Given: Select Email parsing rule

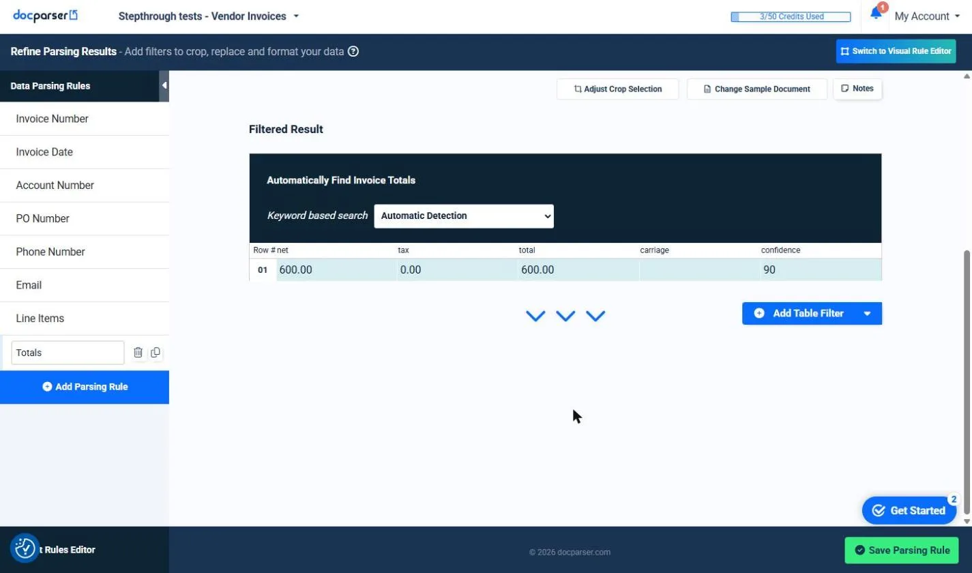Looking at the screenshot, I should click(85, 285).
